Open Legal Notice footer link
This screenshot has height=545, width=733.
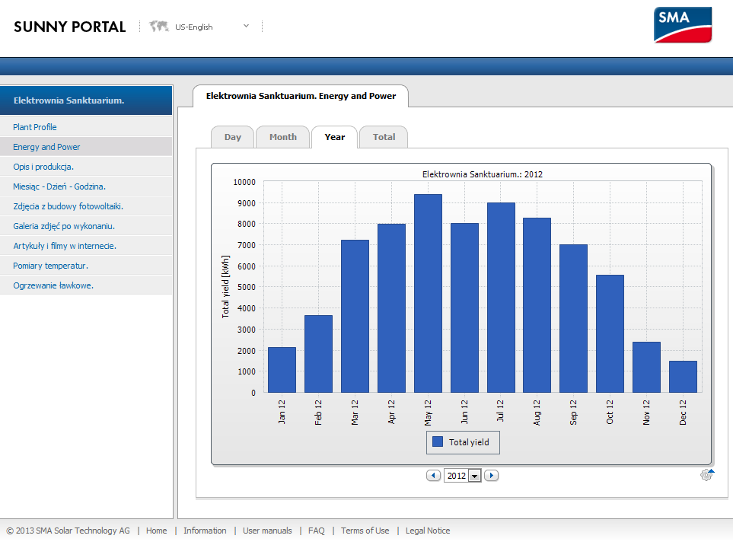428,531
